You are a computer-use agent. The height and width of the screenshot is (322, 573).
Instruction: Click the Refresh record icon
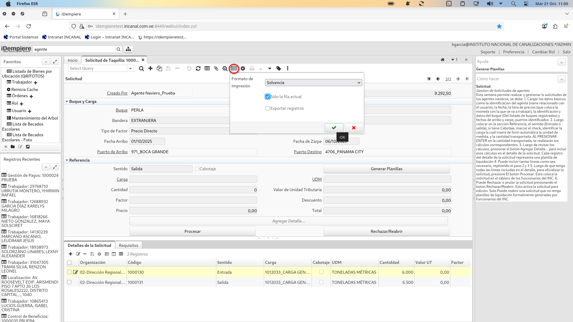198,69
